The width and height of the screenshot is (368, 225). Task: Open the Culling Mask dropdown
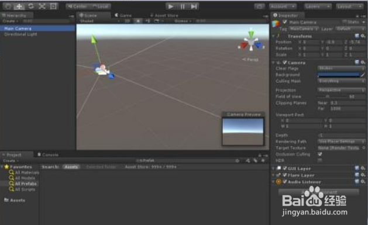pyautogui.click(x=342, y=81)
